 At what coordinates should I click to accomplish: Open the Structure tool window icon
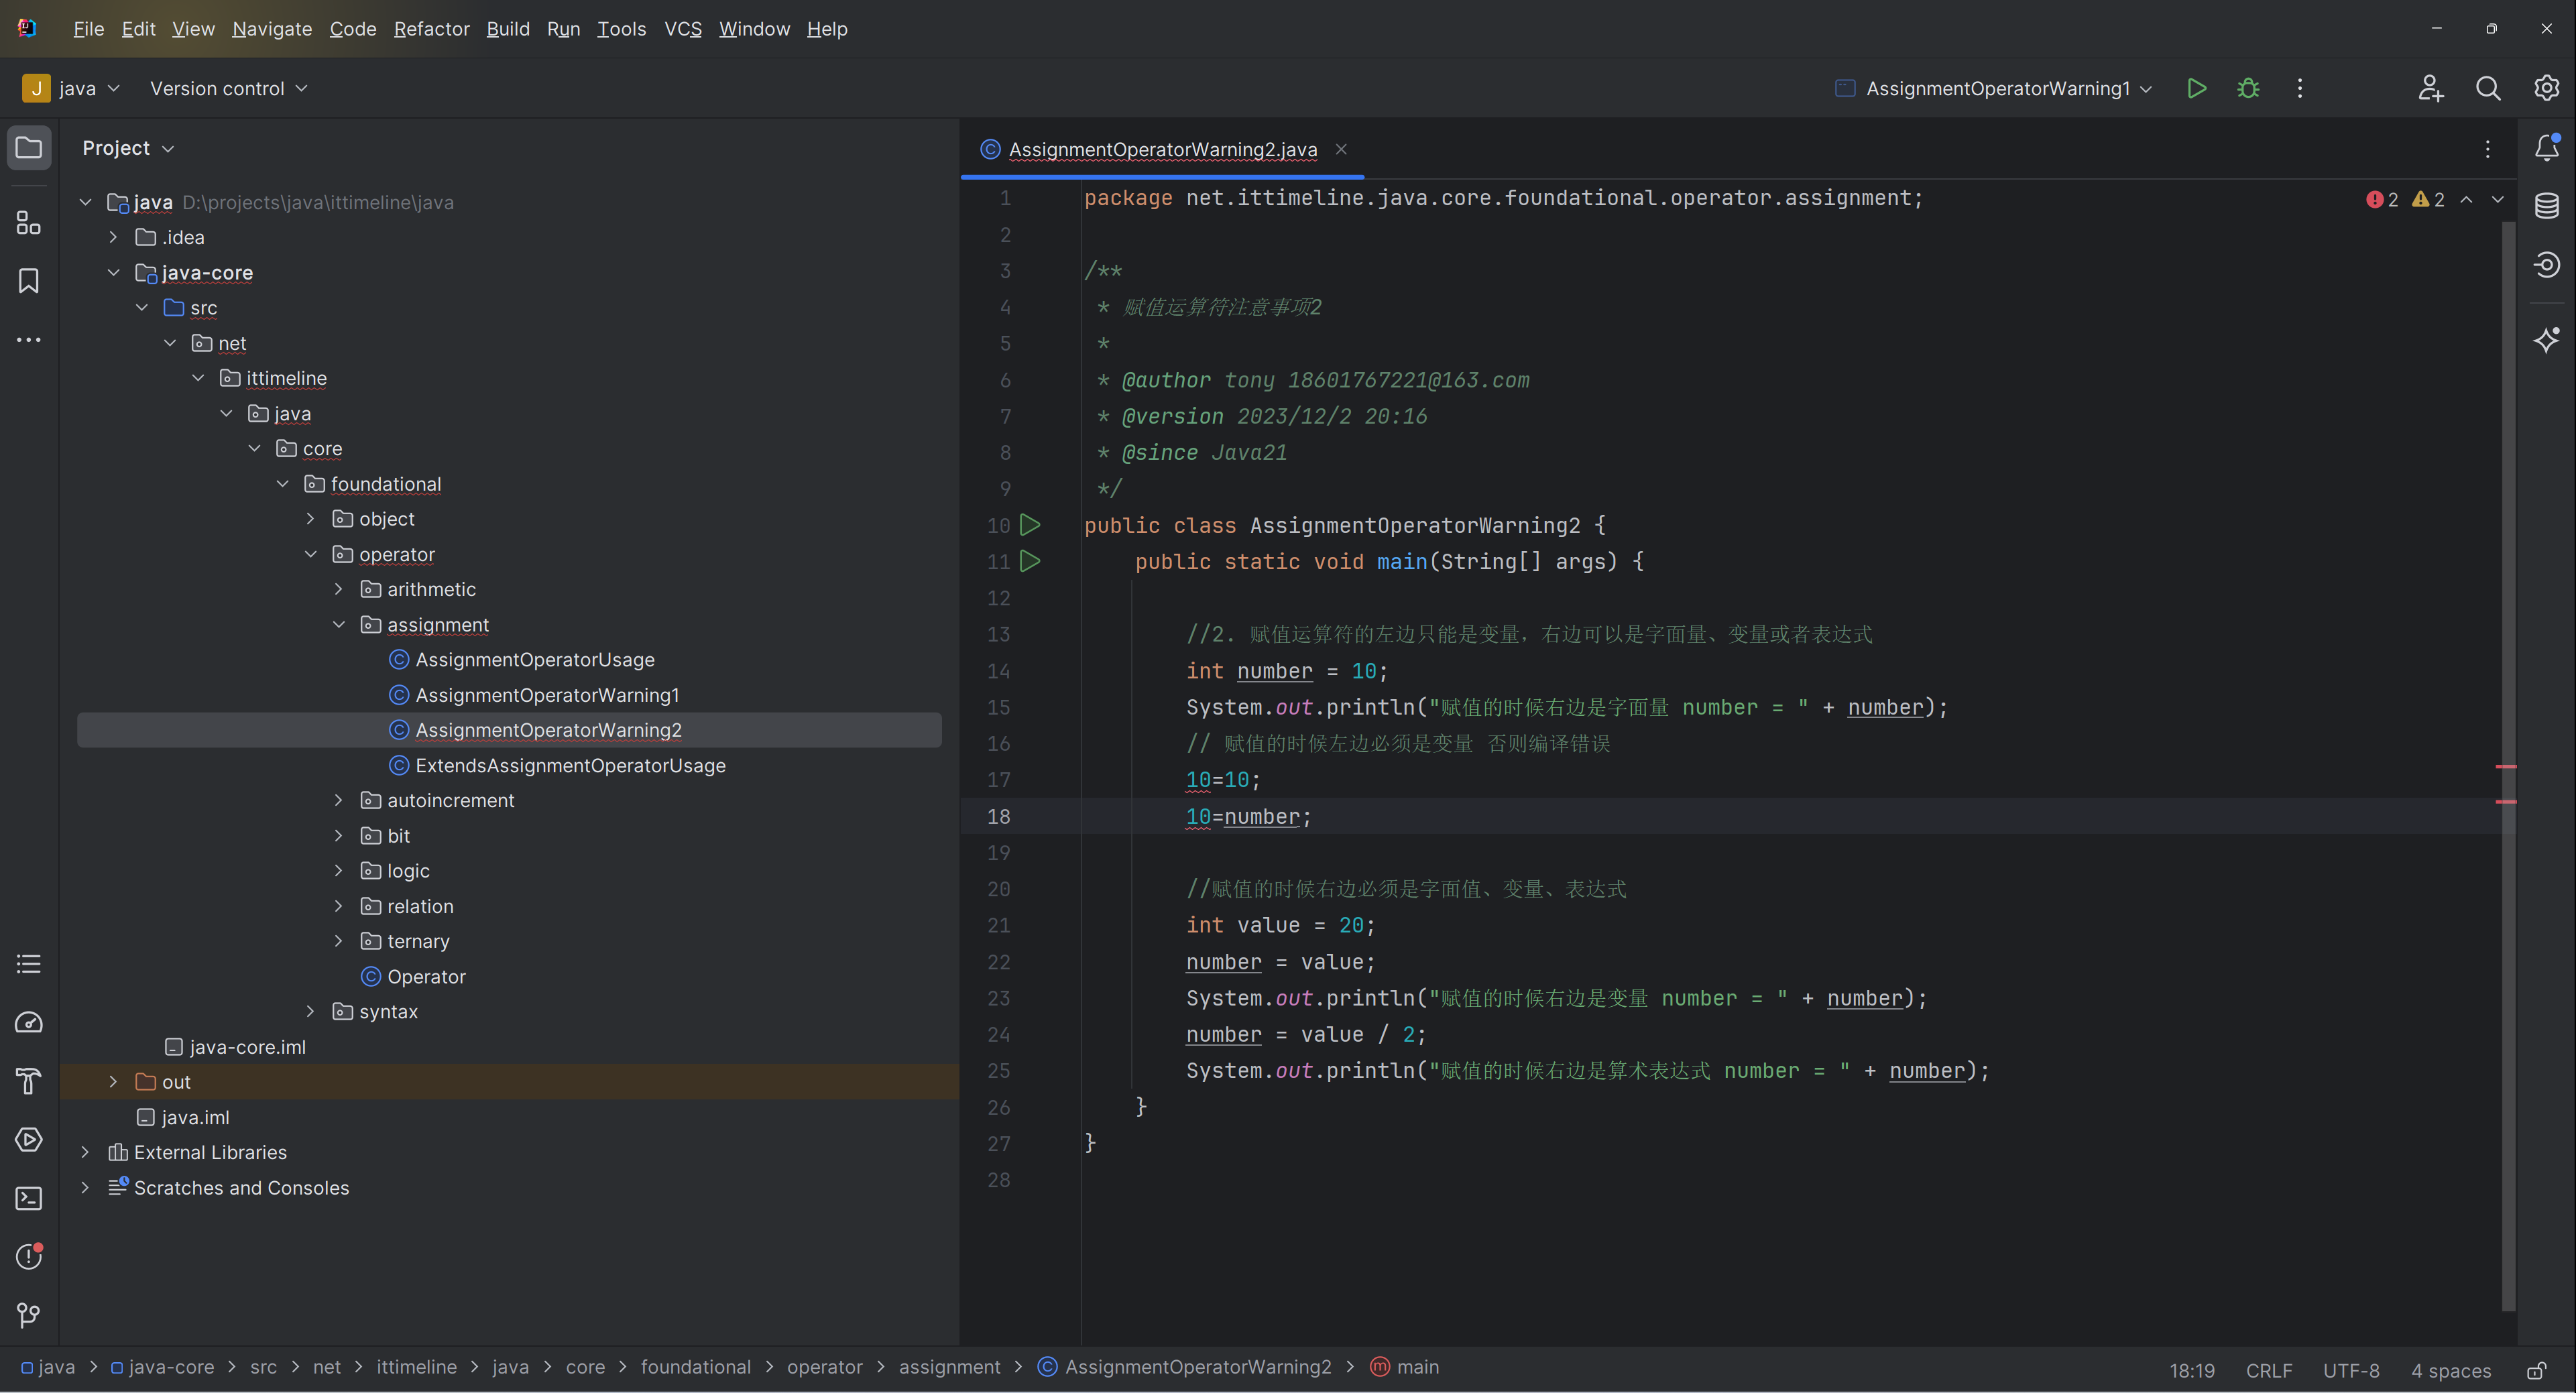(x=29, y=222)
